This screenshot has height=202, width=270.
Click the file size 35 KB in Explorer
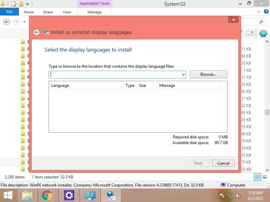coord(246,63)
